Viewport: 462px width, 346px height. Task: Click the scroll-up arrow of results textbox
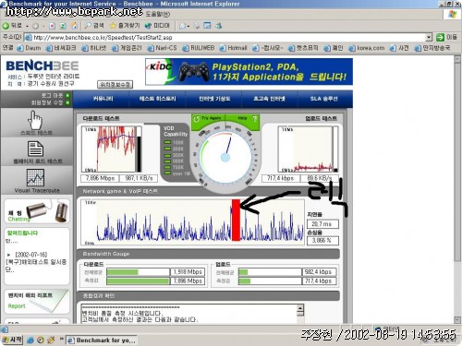tap(300, 307)
